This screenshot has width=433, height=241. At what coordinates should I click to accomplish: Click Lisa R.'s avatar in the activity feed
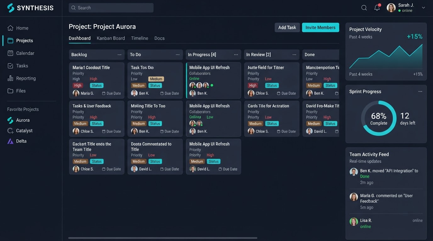tap(354, 222)
